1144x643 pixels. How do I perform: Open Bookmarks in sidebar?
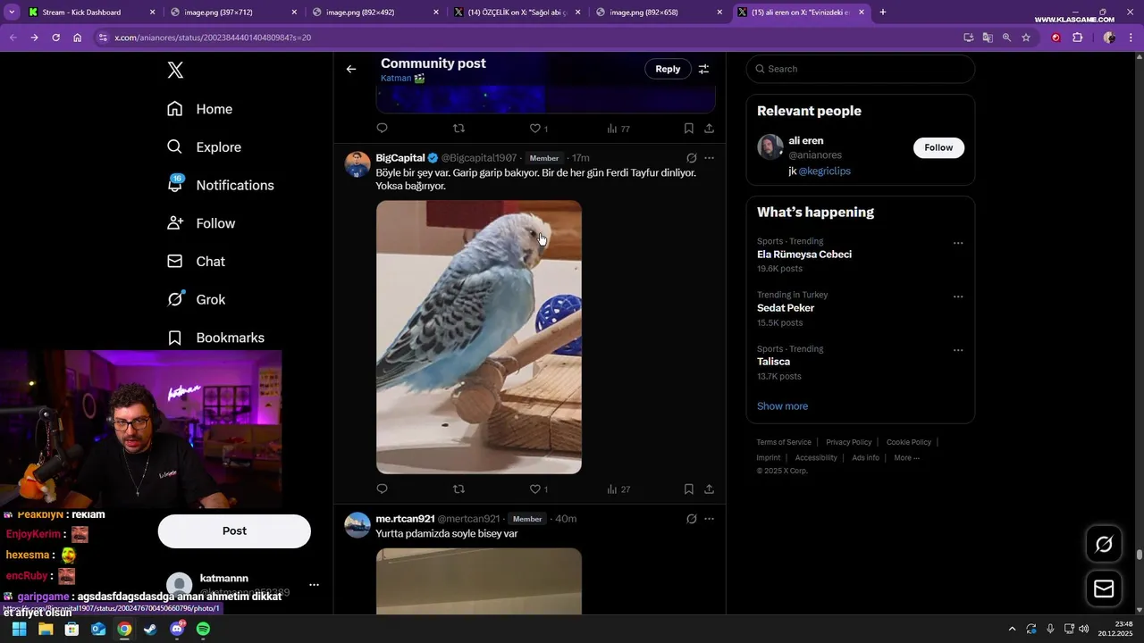coord(215,338)
